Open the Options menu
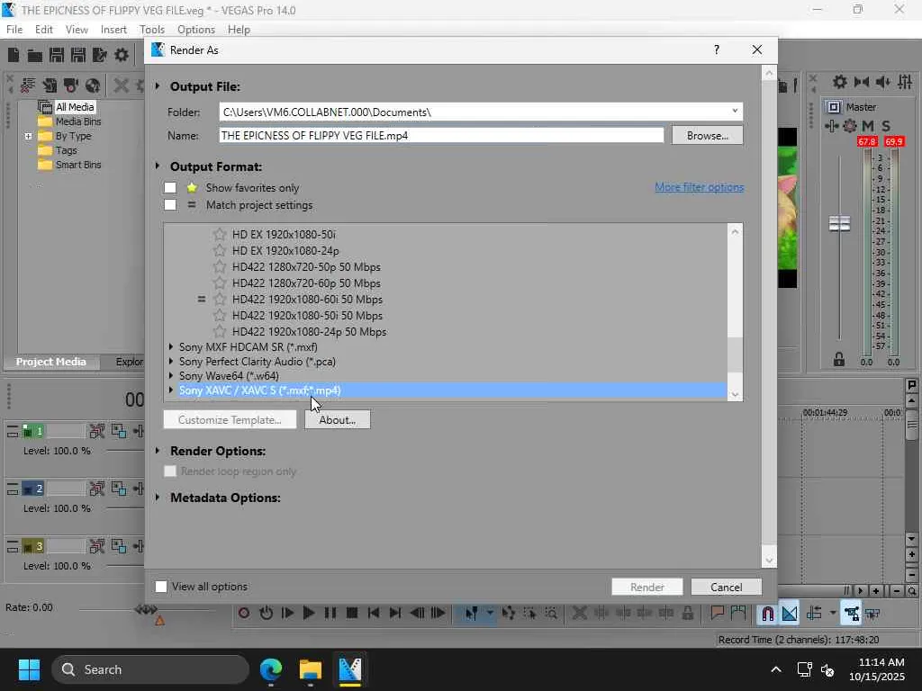The width and height of the screenshot is (922, 691). (x=195, y=30)
